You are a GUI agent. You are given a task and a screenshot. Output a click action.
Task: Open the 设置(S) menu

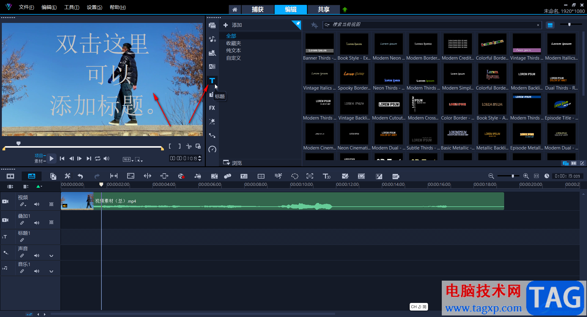[94, 7]
